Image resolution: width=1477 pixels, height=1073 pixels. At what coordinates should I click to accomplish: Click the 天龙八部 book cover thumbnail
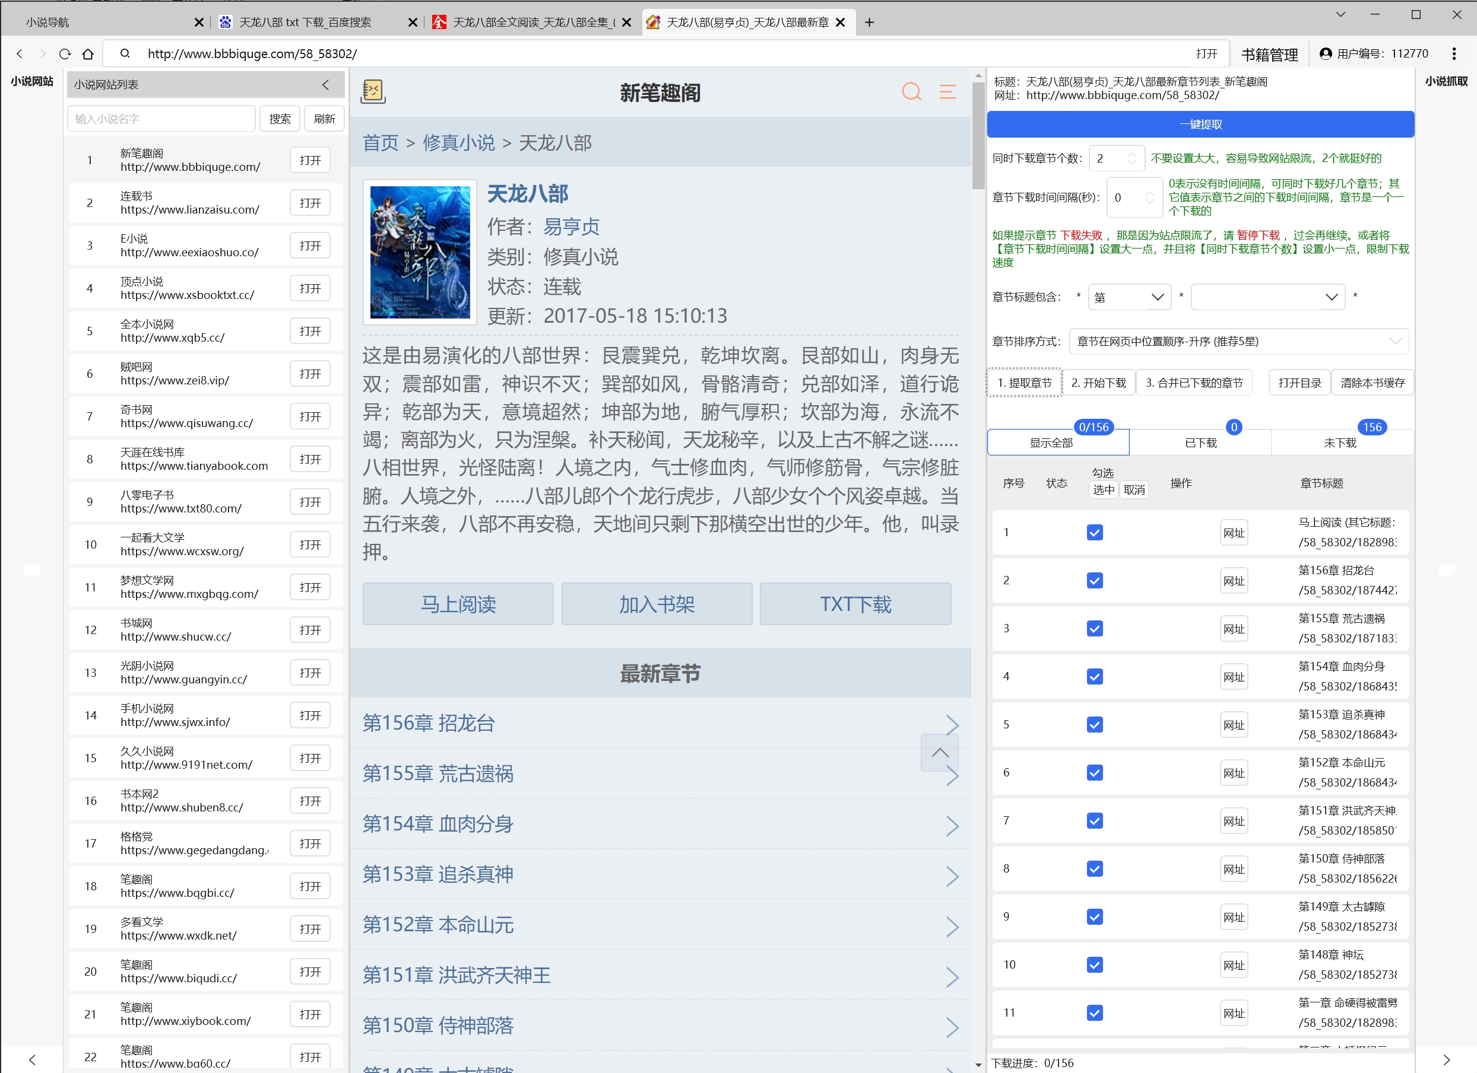click(x=420, y=253)
